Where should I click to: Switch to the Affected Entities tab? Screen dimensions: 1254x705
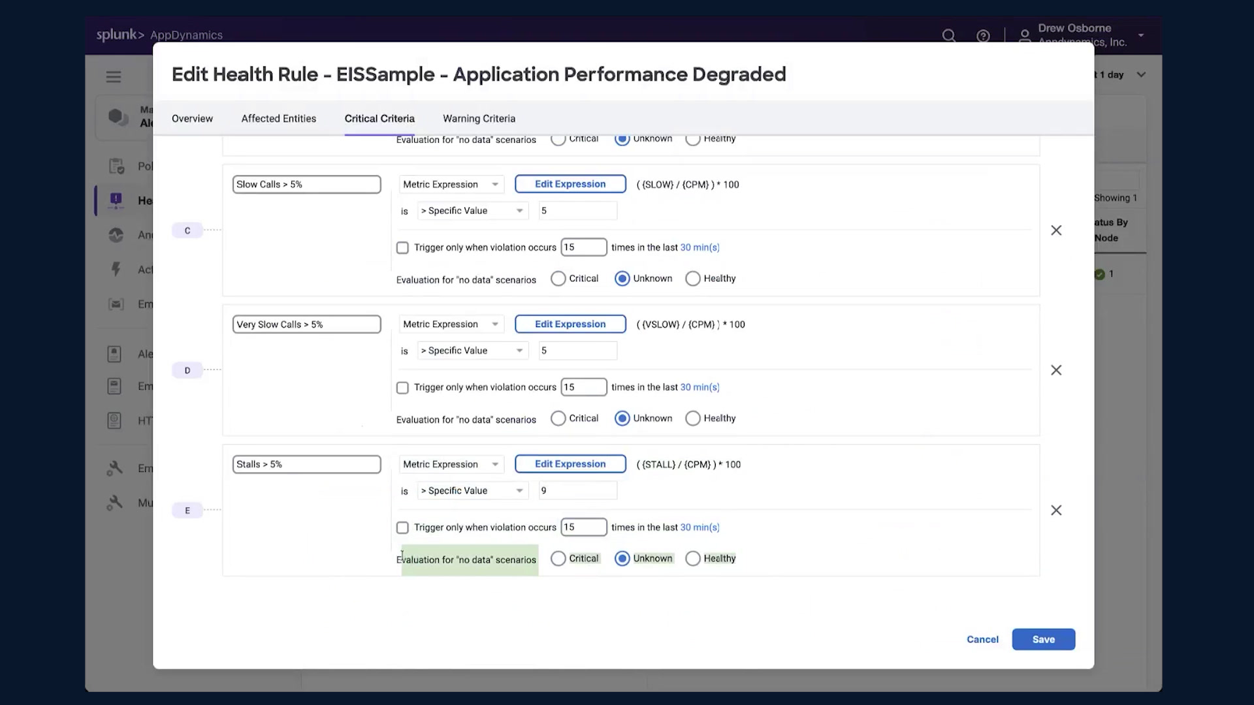[x=279, y=119]
